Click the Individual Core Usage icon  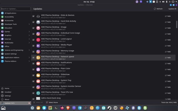click(x=38, y=34)
